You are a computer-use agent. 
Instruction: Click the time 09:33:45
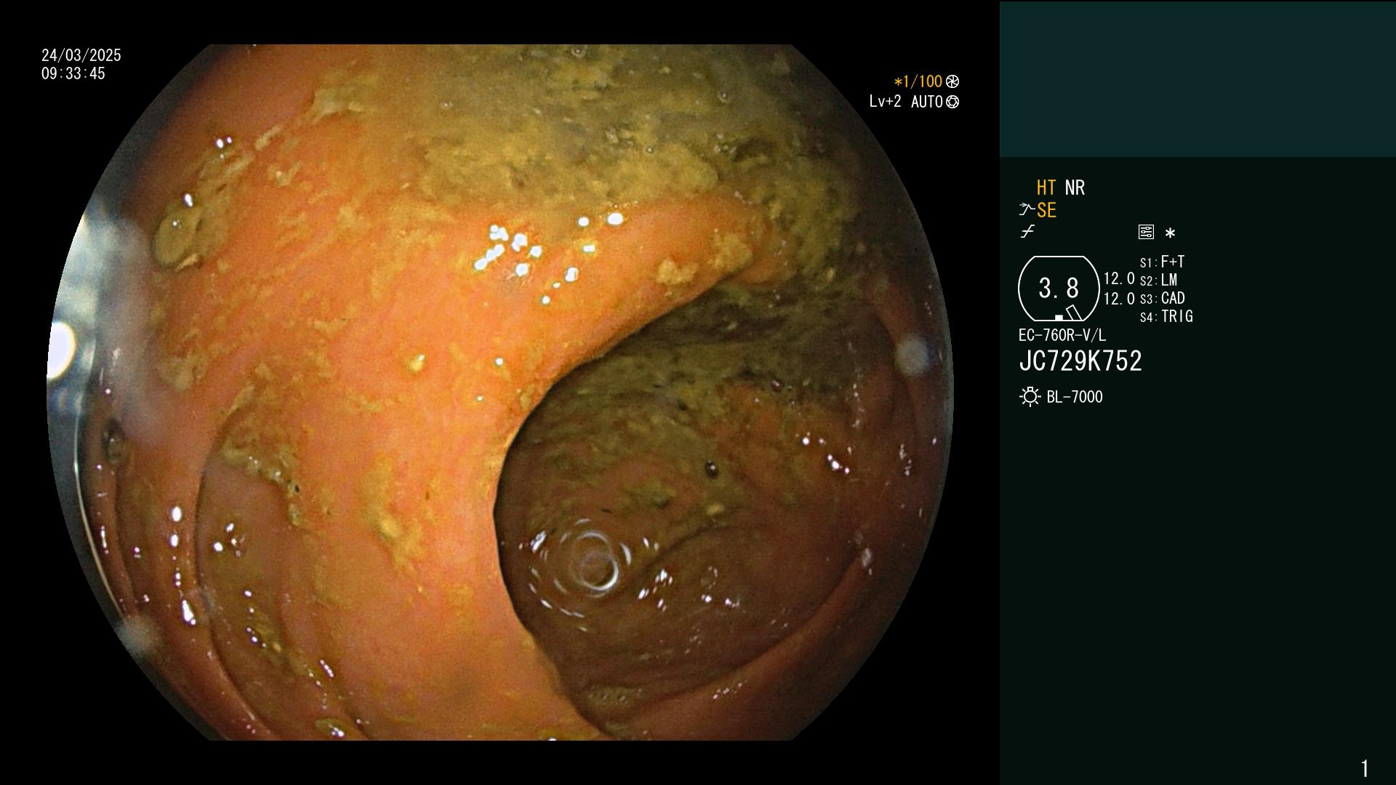[73, 73]
